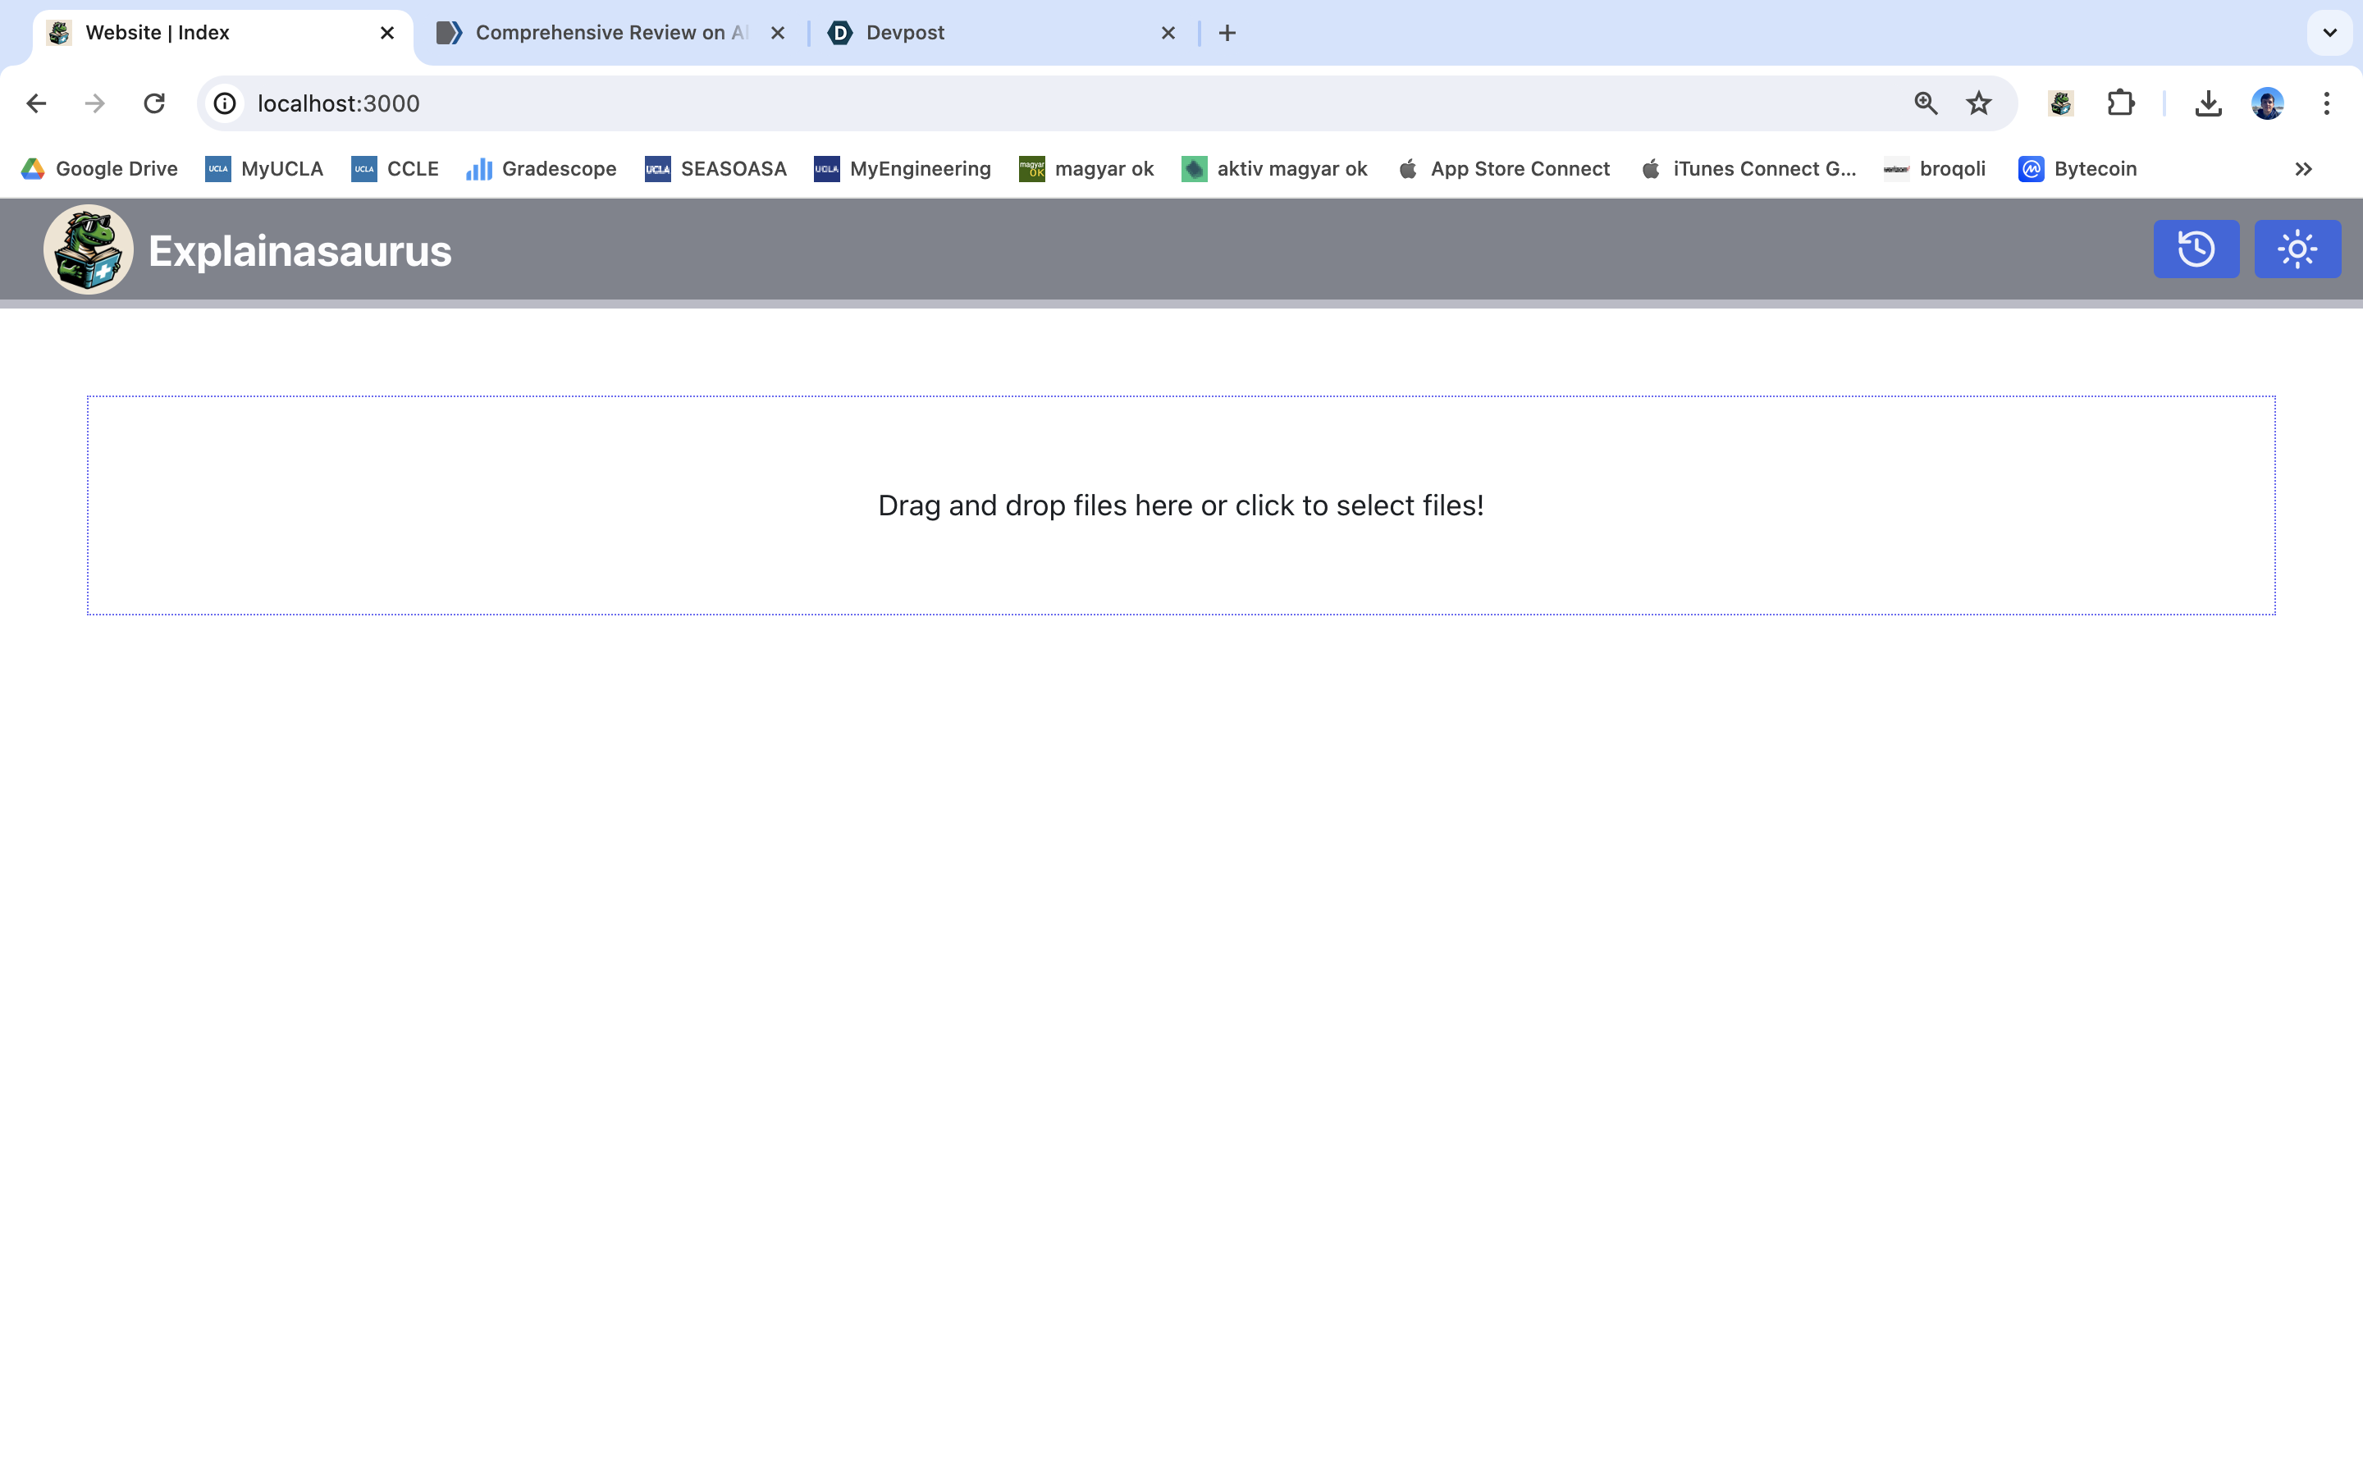This screenshot has height=1477, width=2363.
Task: Switch to the Devpost tab
Action: click(x=986, y=33)
